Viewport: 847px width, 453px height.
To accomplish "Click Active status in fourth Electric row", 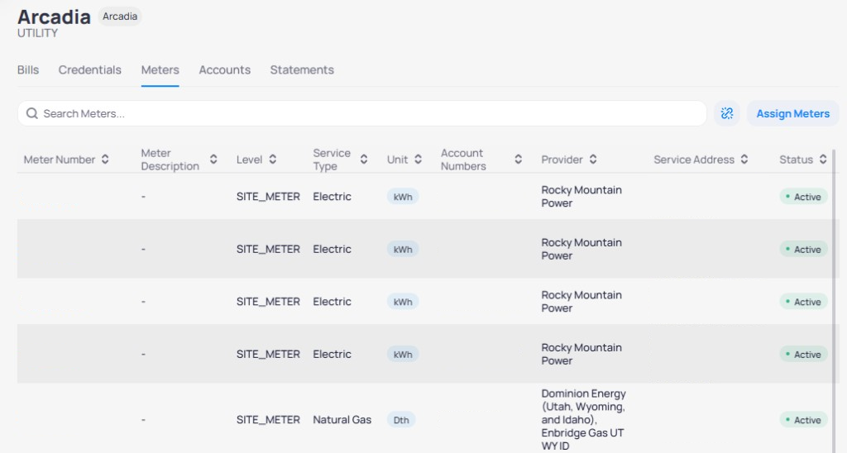I will [x=803, y=354].
